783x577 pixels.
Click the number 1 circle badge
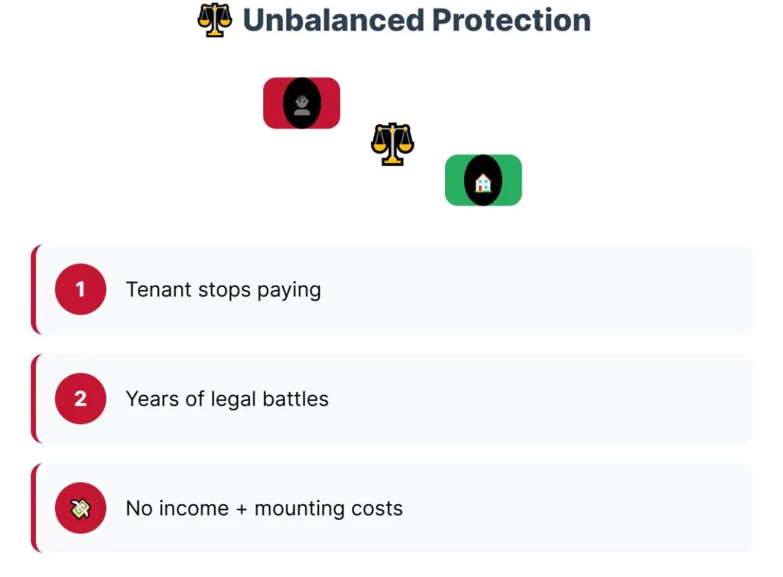(x=80, y=289)
